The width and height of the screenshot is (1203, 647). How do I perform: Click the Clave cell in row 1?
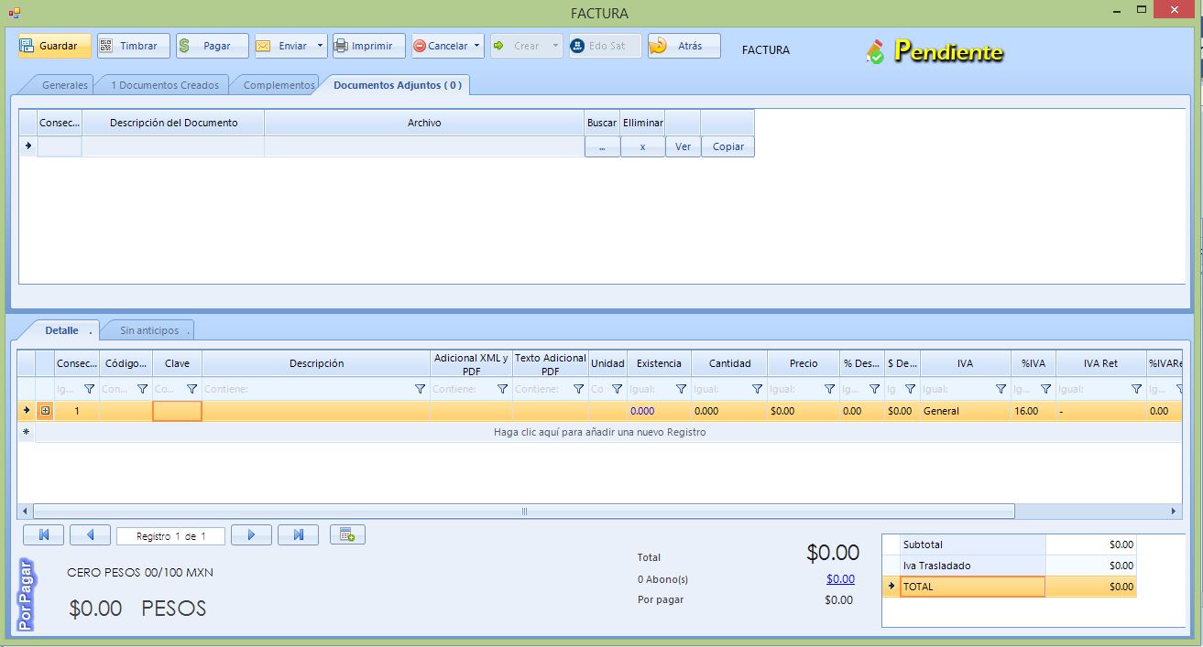pyautogui.click(x=177, y=411)
